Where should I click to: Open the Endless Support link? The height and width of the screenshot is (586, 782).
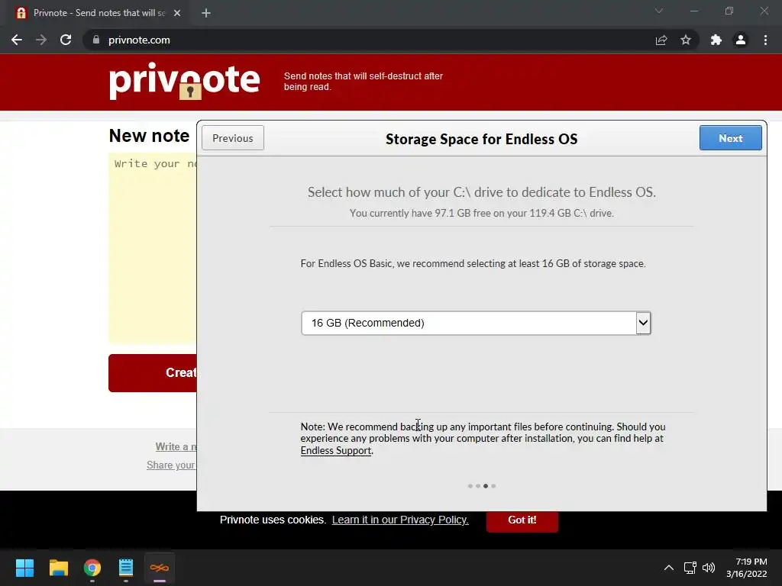[x=336, y=450]
